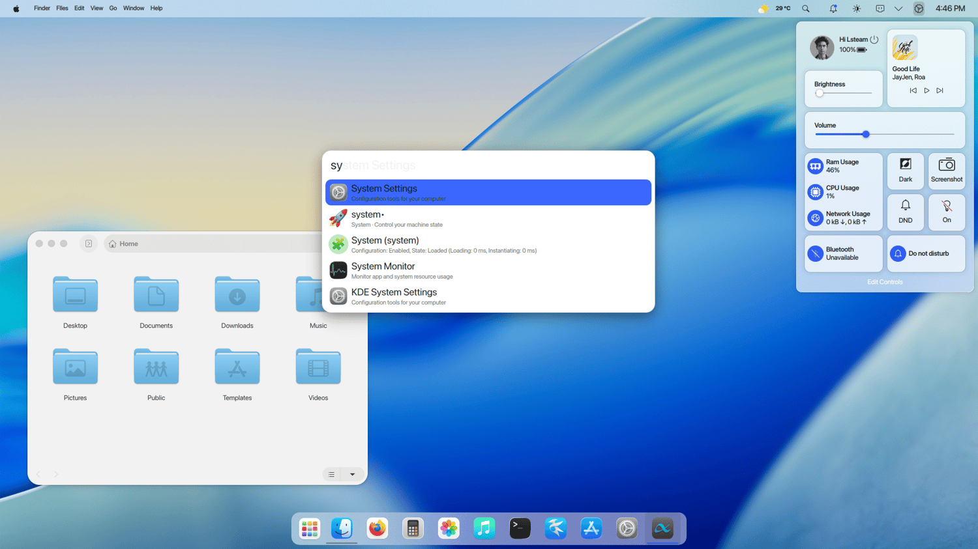Enable the Do not disturb switch
Image resolution: width=978 pixels, height=549 pixels.
pos(925,253)
